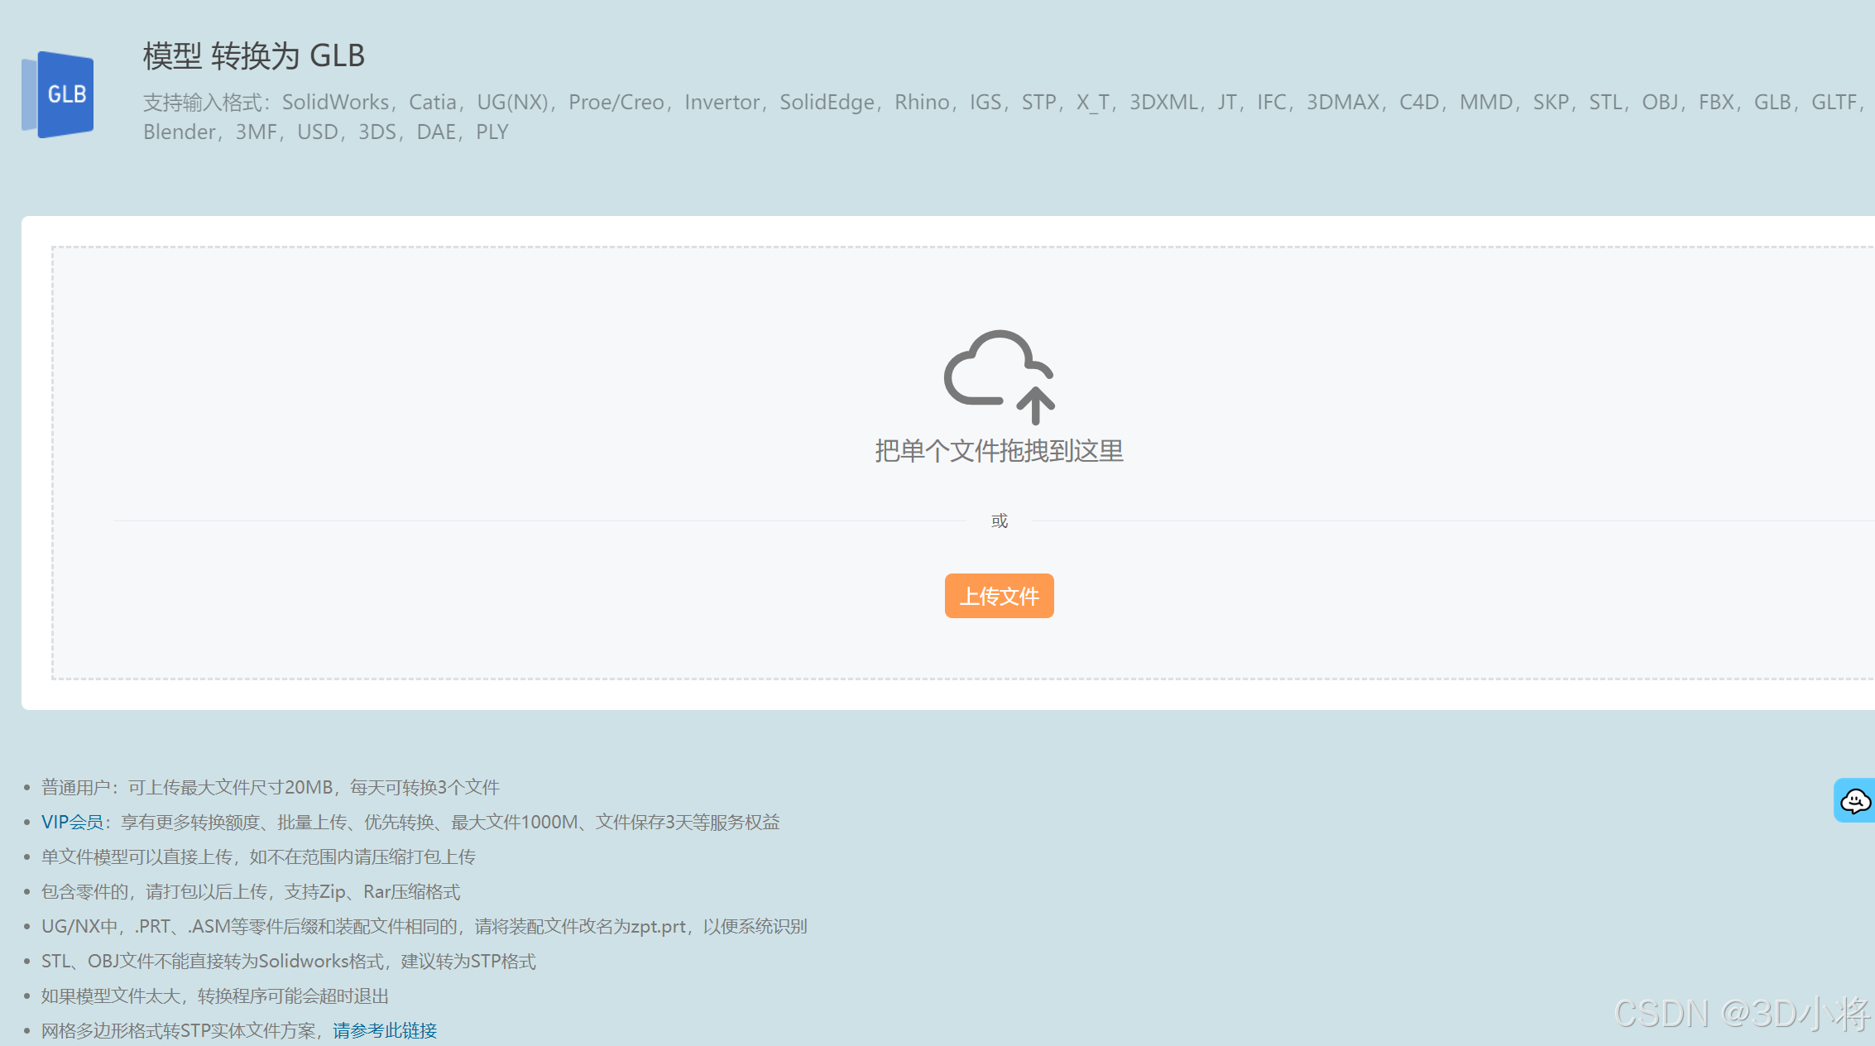
Task: Click the Zip、Rar压缩格式 packaging note
Action: point(251,891)
